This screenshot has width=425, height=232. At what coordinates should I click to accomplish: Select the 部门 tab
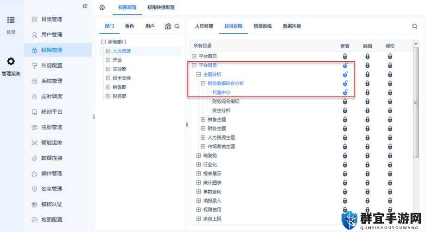109,26
